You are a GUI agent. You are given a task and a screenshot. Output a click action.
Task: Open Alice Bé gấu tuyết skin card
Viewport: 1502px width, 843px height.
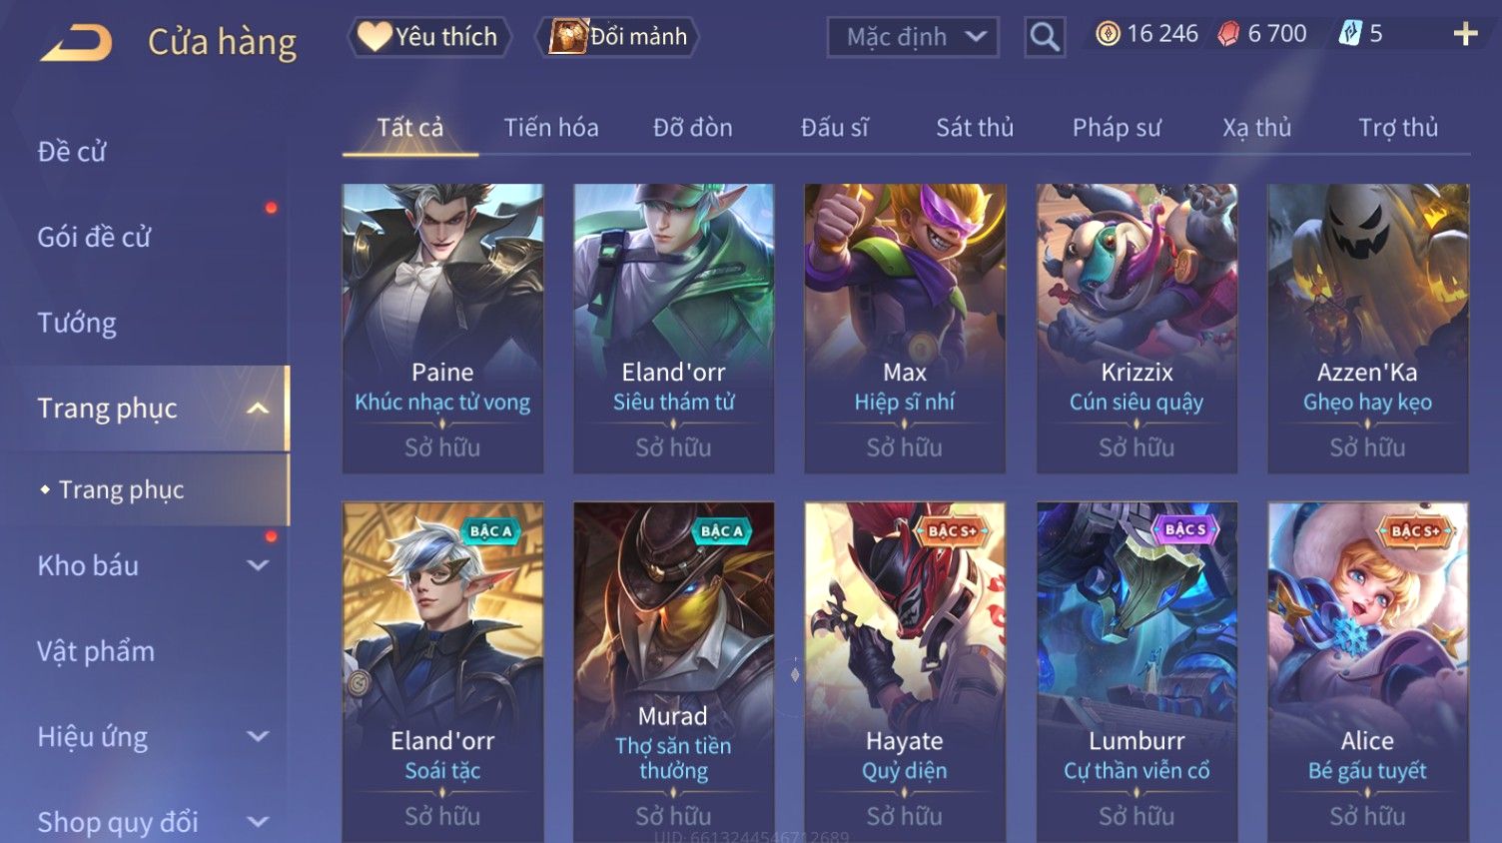pyautogui.click(x=1367, y=671)
